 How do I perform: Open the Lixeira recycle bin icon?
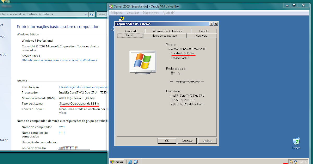(296, 143)
